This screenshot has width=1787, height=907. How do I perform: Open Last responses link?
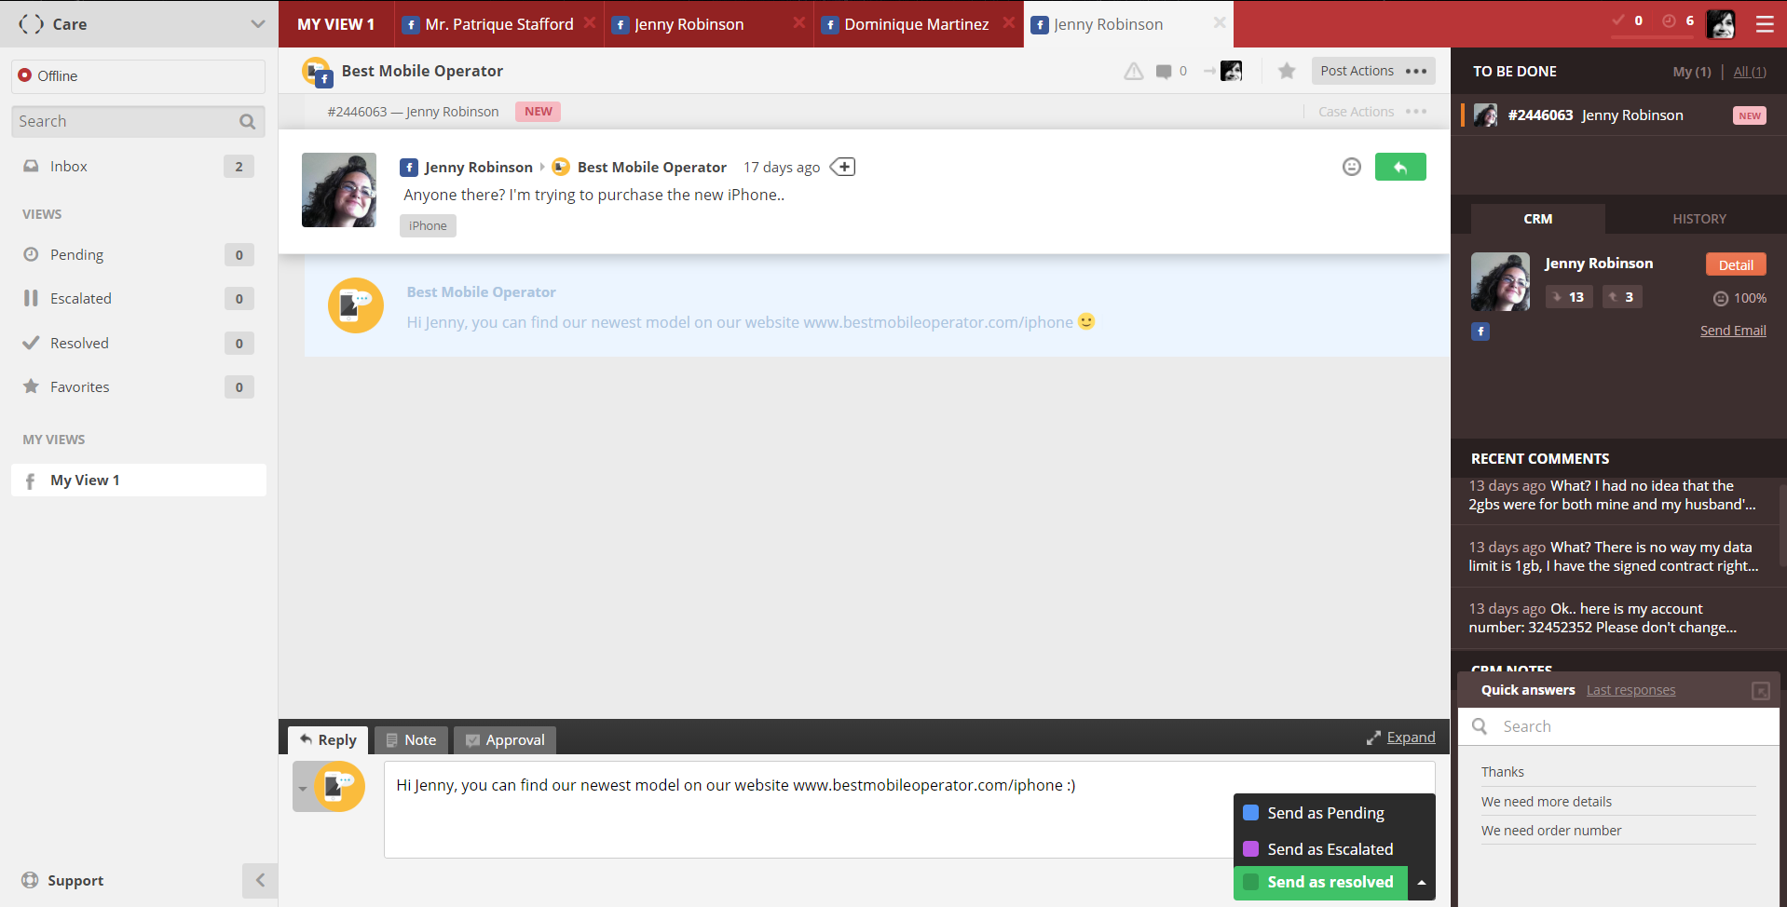pyautogui.click(x=1630, y=691)
